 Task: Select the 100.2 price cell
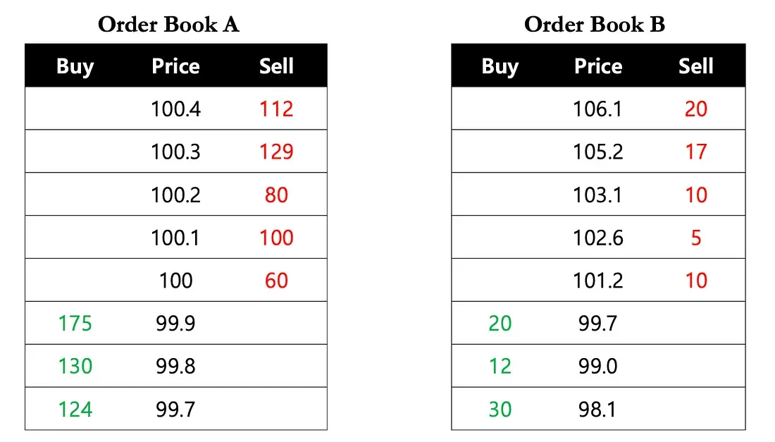(x=175, y=195)
